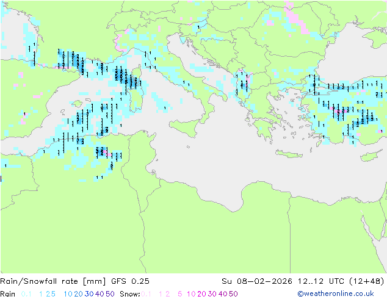Image resolution: width=387 pixels, height=299 pixels.
Task: Click the rain legend value 0.1
Action: (26, 294)
